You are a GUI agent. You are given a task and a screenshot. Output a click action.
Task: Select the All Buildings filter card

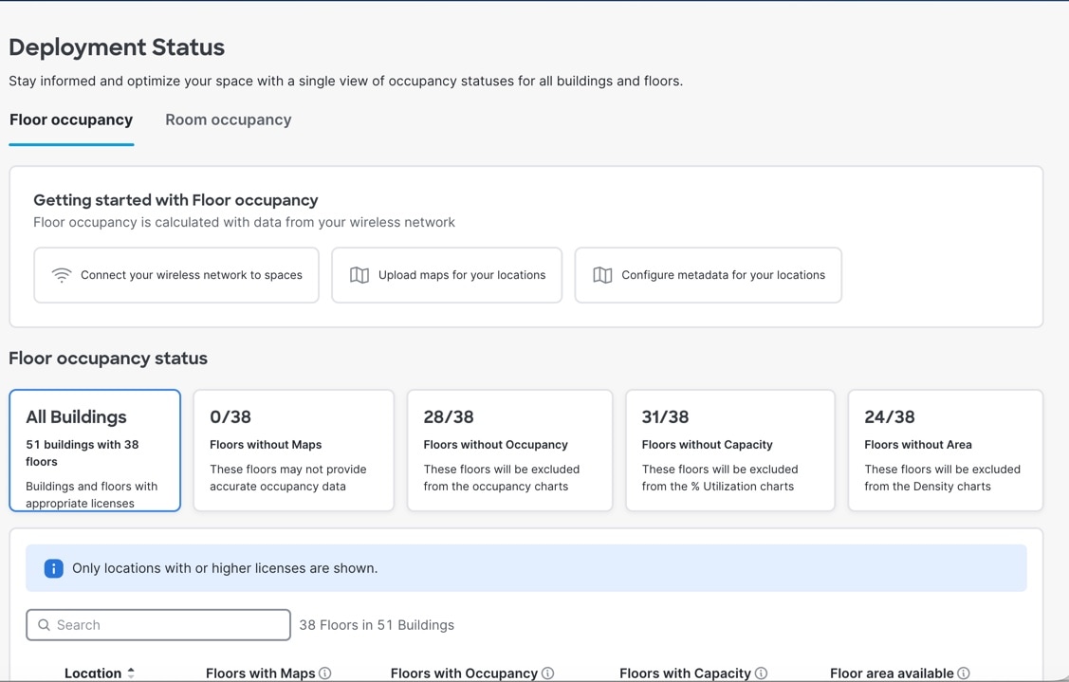click(95, 451)
